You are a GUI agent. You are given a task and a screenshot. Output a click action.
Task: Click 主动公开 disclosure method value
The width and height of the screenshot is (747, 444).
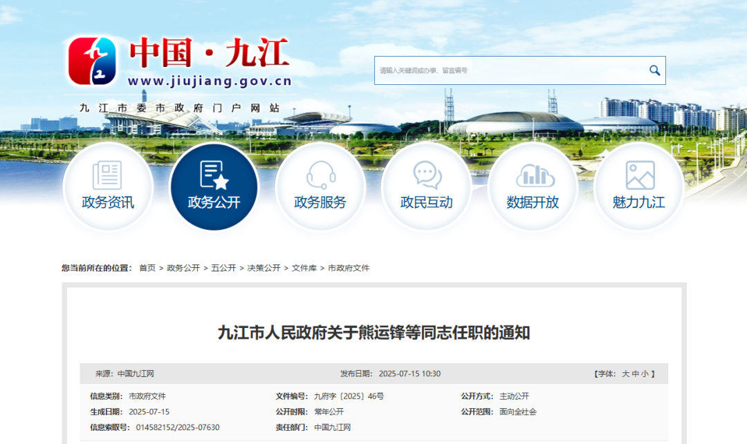click(x=514, y=396)
